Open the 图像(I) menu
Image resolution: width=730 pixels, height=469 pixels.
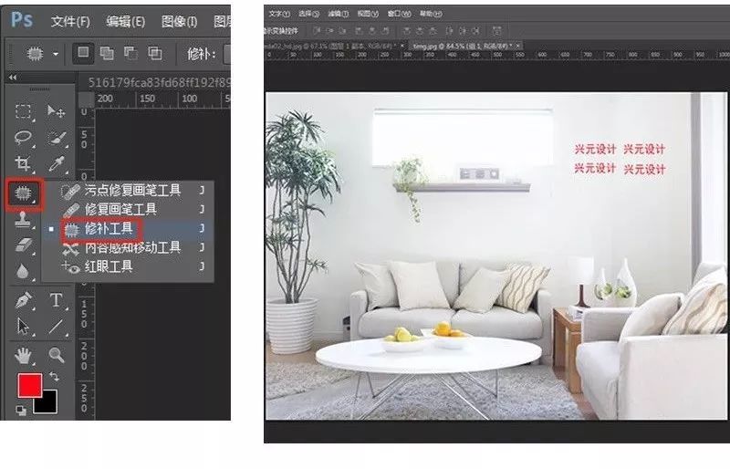(x=179, y=21)
